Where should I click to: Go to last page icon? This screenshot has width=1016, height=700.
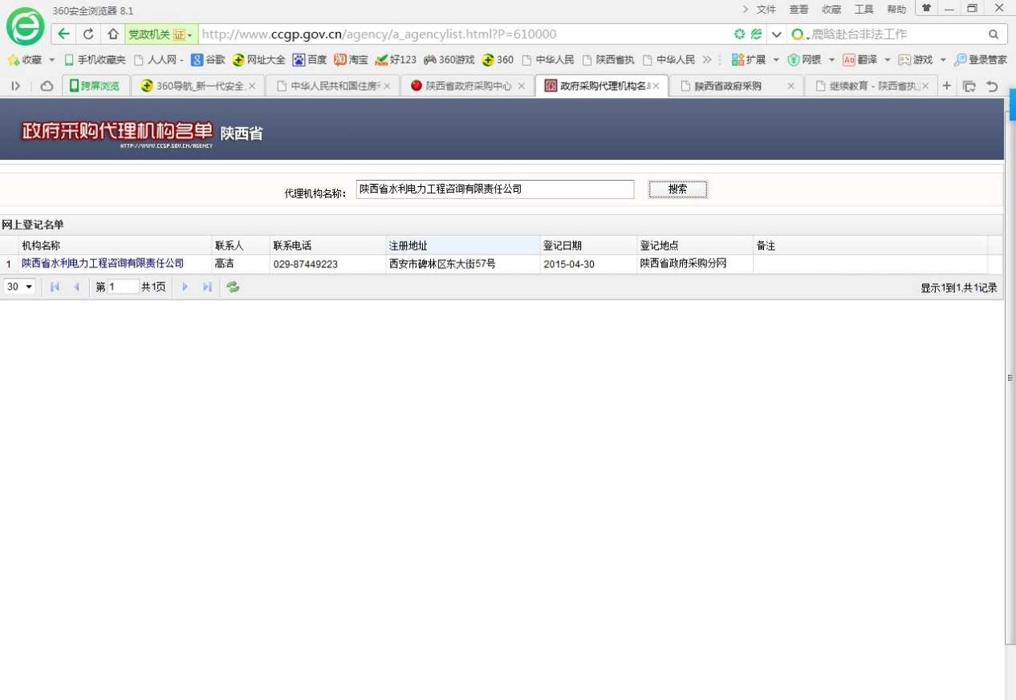pos(207,287)
